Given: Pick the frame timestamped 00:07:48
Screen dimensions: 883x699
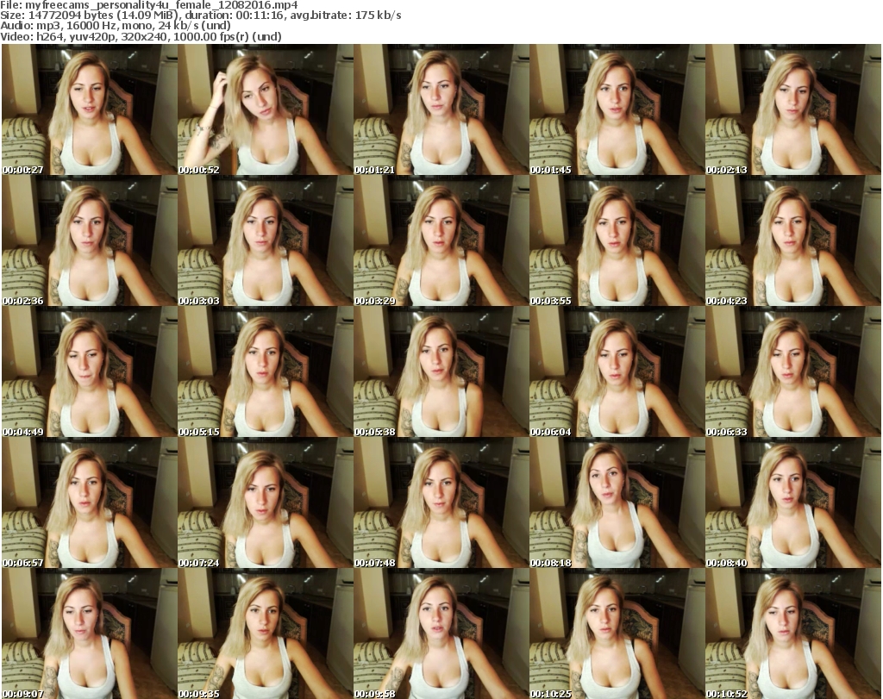Looking at the screenshot, I should tap(441, 503).
